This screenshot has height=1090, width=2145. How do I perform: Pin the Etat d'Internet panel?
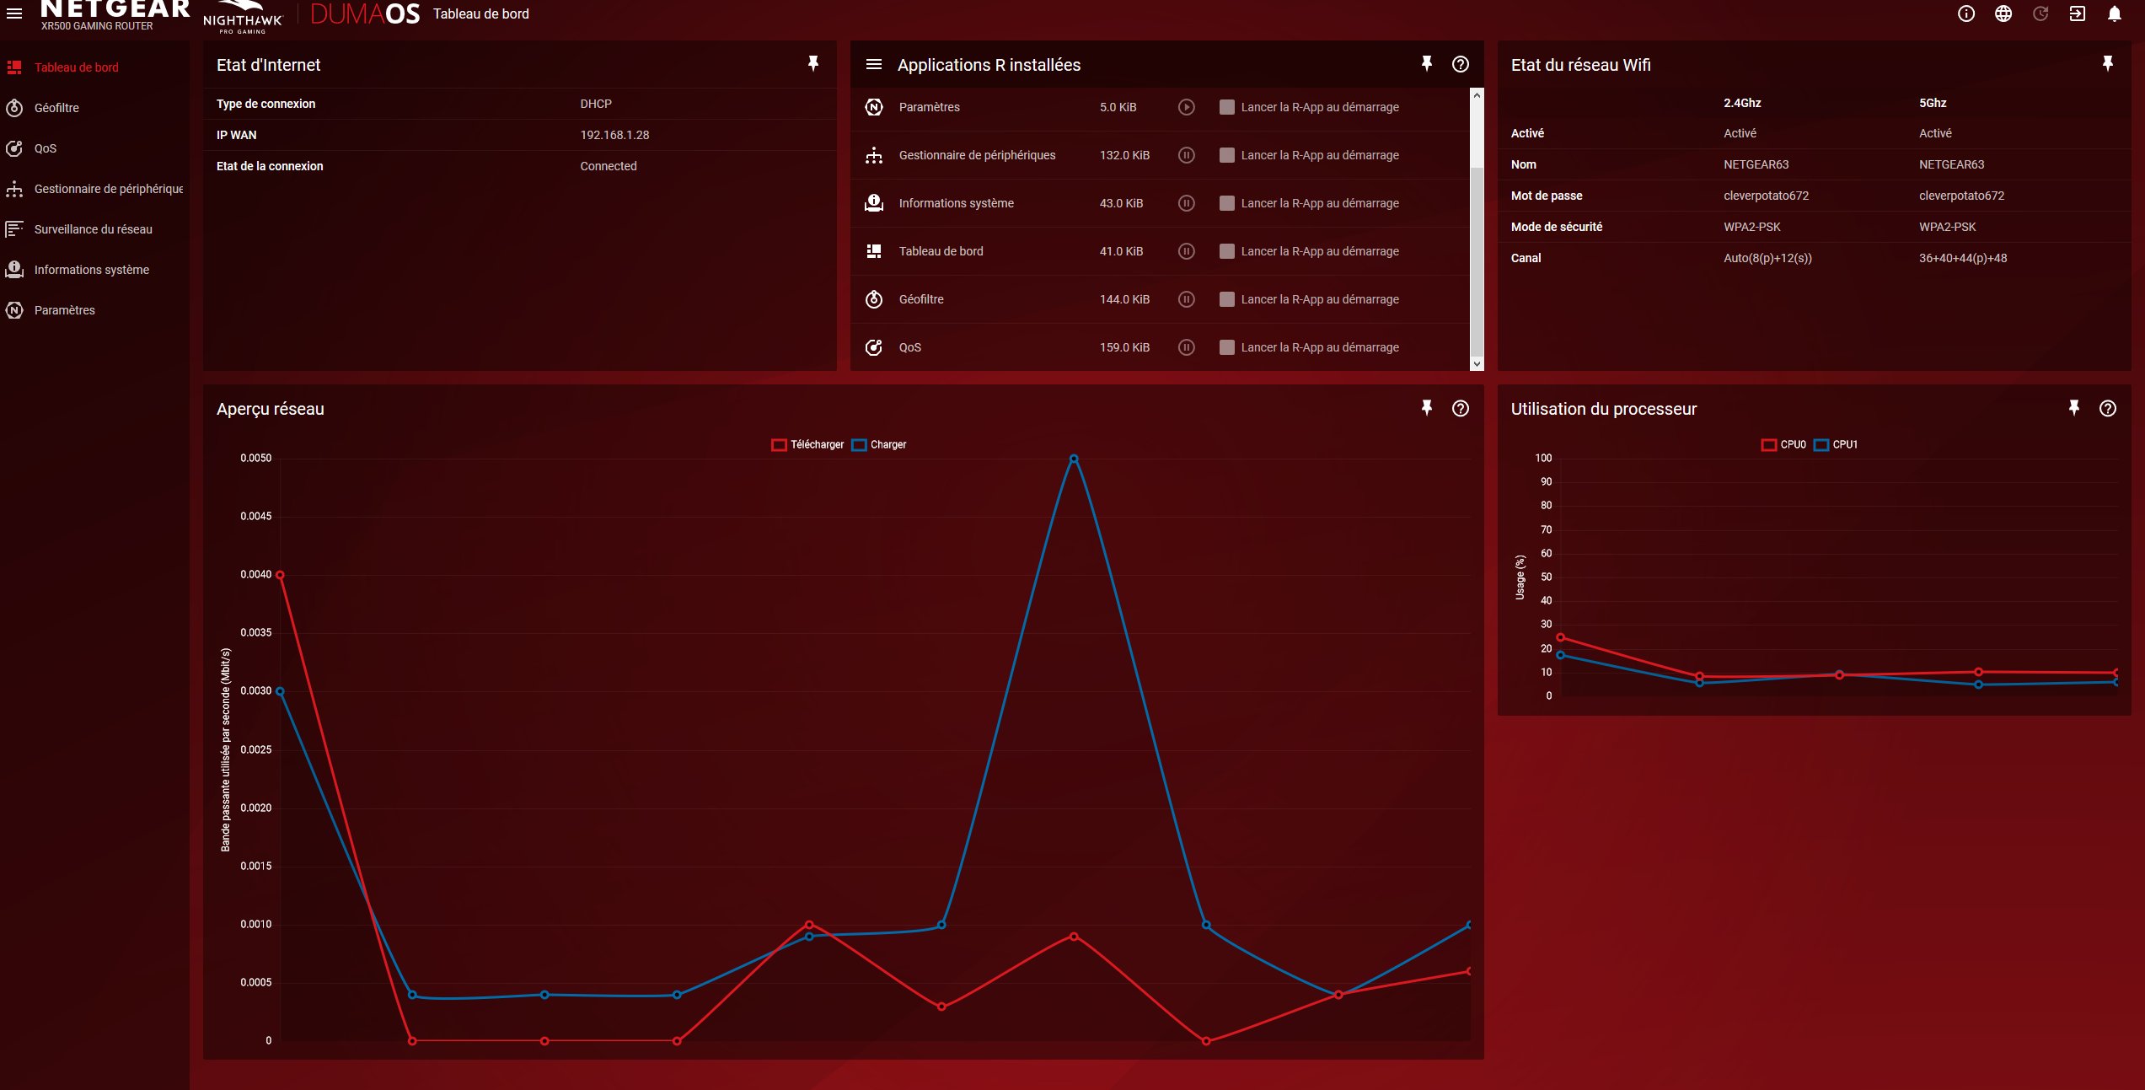tap(812, 64)
